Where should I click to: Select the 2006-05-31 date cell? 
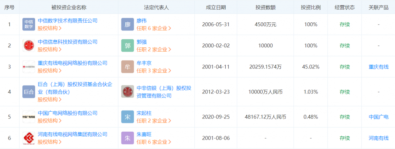[216, 25]
